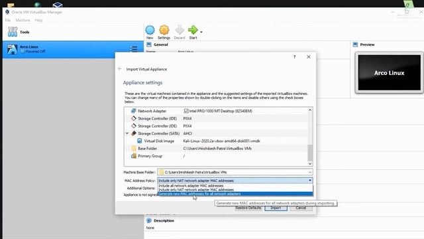Close the Import Virtual Appliance dialog
424x239 pixels.
click(309, 57)
